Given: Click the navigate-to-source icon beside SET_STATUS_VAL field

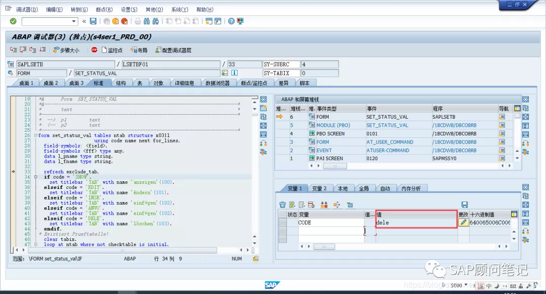Looking at the screenshot, I should tap(225, 73).
